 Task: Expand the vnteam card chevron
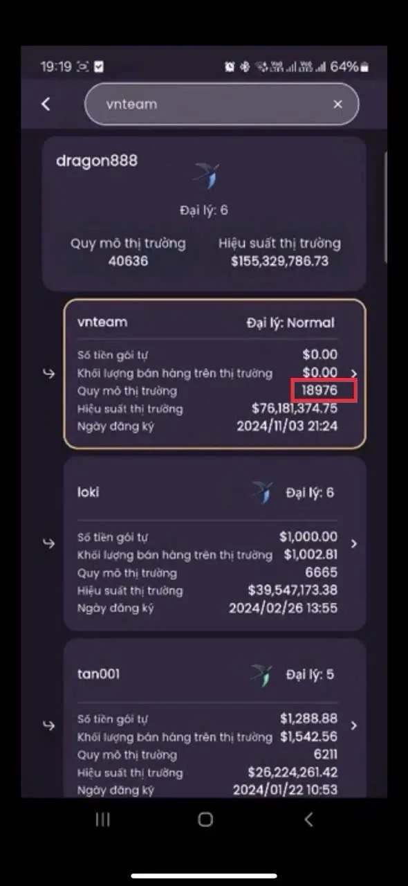(x=354, y=374)
